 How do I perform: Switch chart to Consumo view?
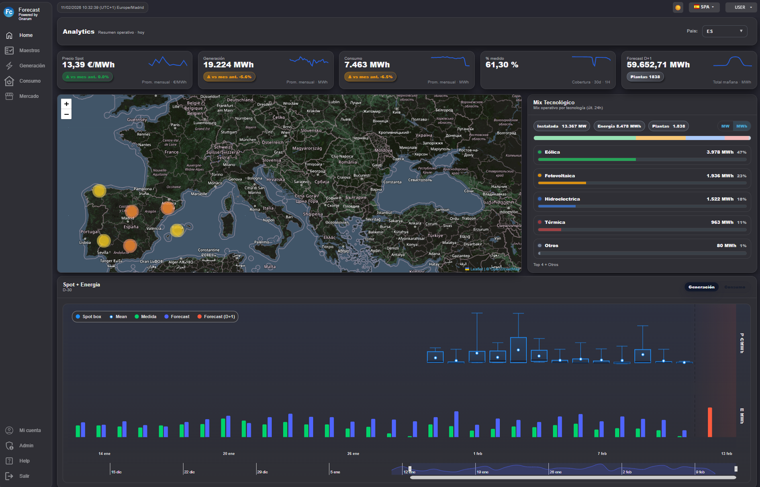coord(734,287)
